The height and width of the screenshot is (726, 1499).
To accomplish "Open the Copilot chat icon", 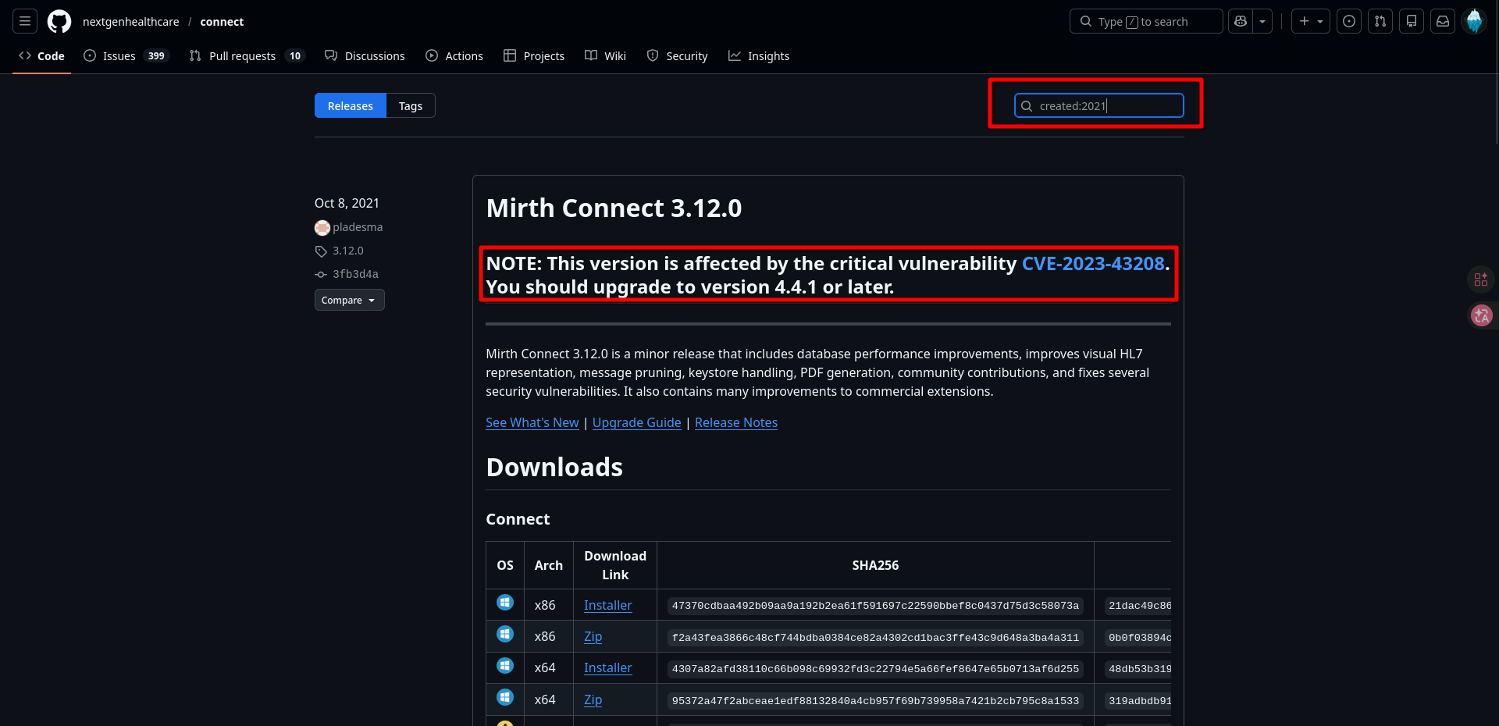I will click(x=1241, y=21).
